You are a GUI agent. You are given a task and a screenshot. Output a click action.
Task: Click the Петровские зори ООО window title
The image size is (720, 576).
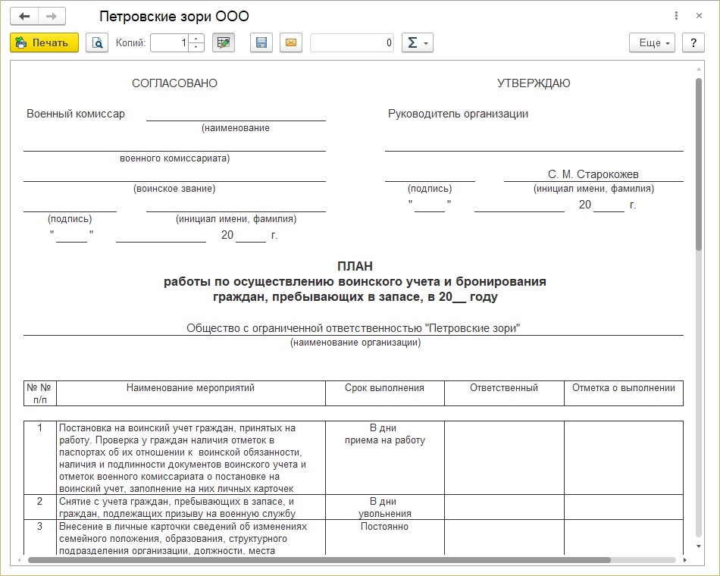tap(174, 17)
